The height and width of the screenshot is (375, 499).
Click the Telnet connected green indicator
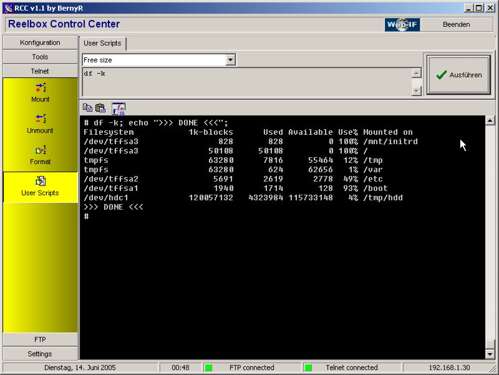308,368
